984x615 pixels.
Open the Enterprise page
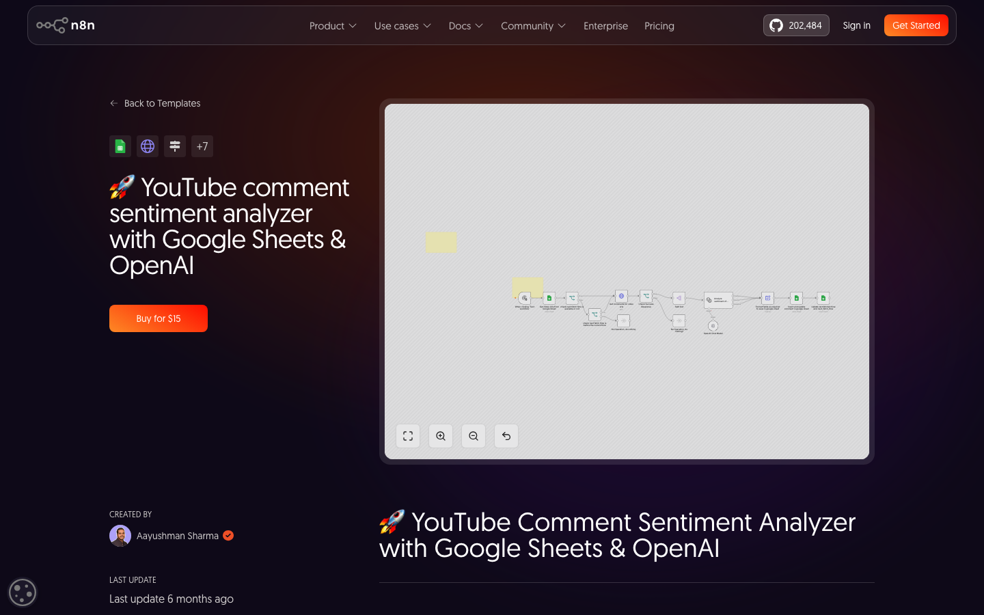(605, 26)
